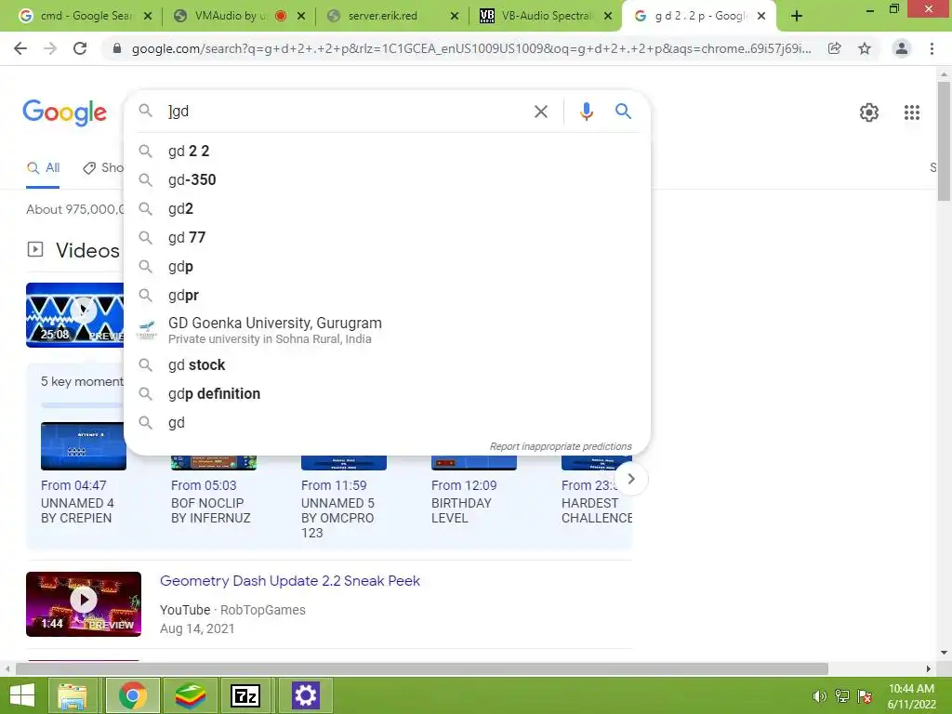
Task: Open key moment From 04:47 Unnamed 4
Action: (83, 473)
